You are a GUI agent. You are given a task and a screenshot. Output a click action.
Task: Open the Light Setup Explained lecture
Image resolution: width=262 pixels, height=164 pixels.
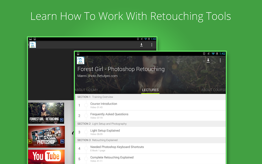(150, 132)
